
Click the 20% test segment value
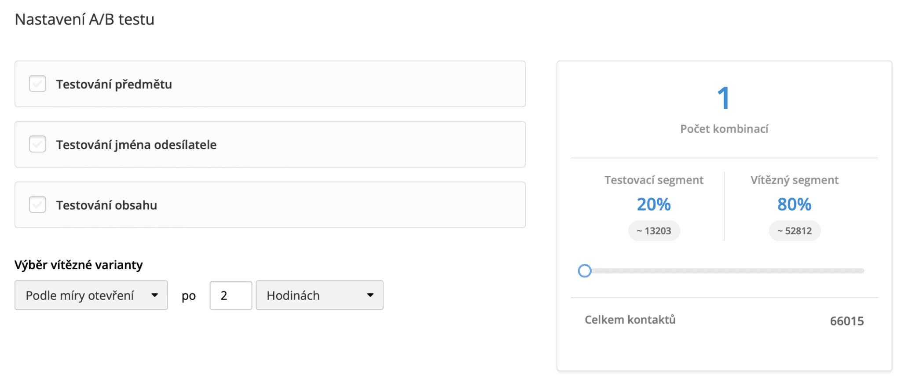pos(654,204)
